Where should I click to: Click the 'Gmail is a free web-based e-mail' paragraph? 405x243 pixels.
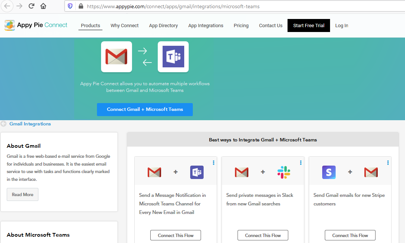(59, 168)
